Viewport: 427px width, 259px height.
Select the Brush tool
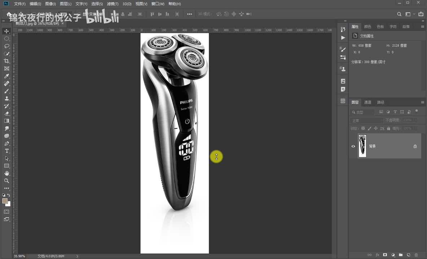(x=6, y=91)
